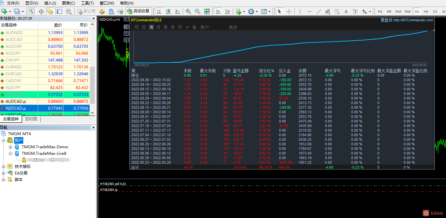The image size is (446, 218).
Task: Click the zoom in magnifier icon
Action: [188, 11]
